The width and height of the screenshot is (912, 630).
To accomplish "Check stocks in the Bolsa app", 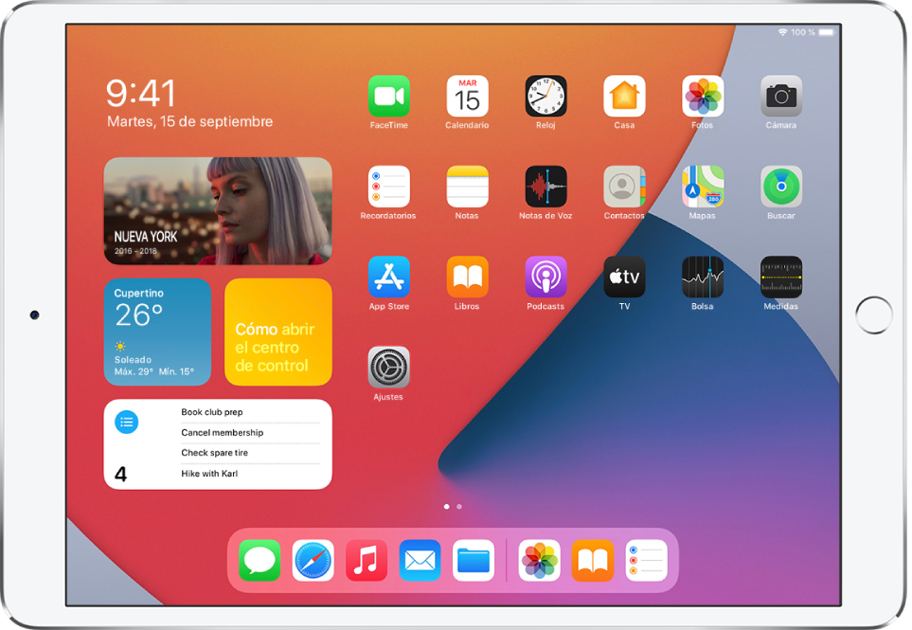I will 703,277.
